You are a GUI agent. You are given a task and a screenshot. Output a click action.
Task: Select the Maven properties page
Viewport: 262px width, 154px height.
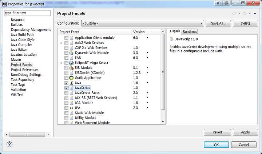16,59
